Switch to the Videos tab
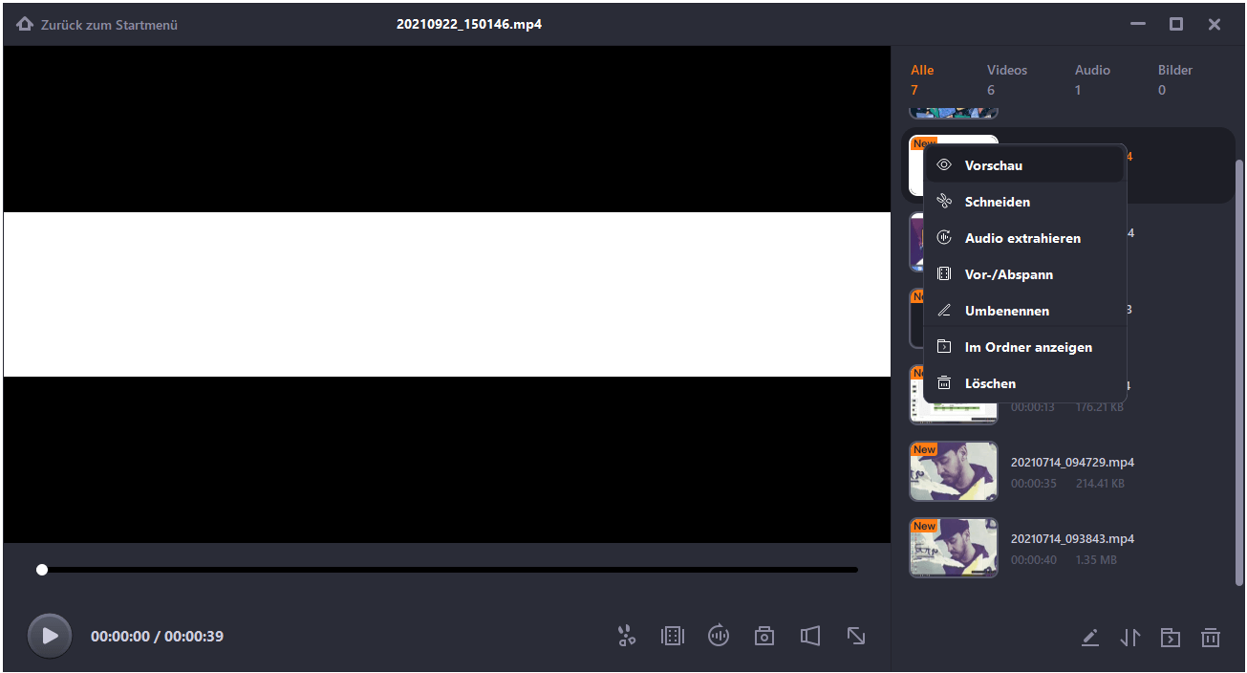1247x673 pixels. pyautogui.click(x=1007, y=79)
